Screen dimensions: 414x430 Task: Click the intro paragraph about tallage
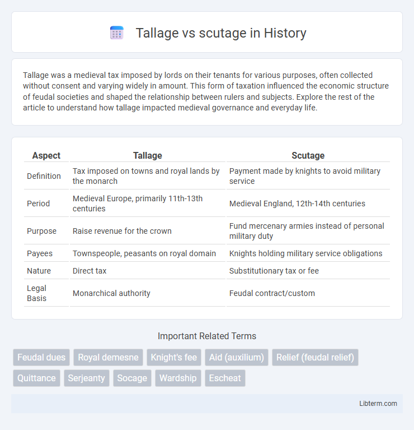click(206, 91)
